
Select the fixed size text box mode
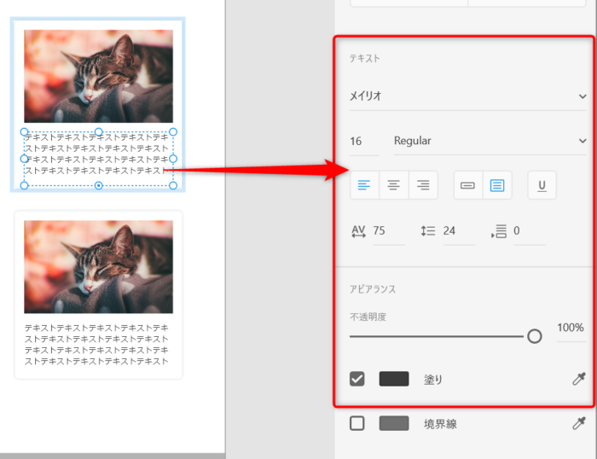pos(497,185)
